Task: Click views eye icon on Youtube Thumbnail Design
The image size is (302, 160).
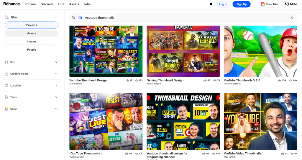Action: point(137,81)
